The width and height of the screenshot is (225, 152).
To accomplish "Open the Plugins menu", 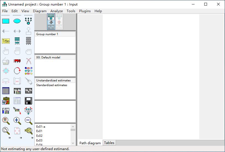I will tap(85, 11).
